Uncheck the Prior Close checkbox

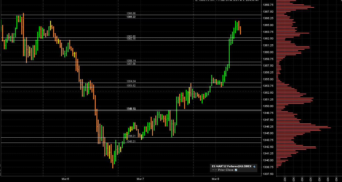(236, 170)
